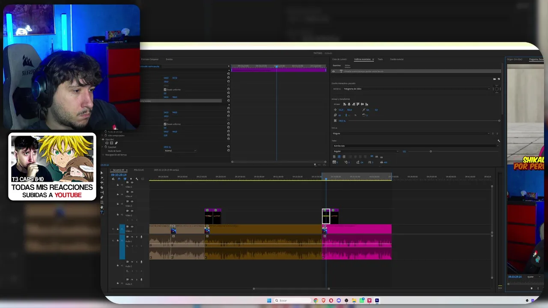Screen dimensions: 548x308
Task: Expand the Filtro antiparpadeo property
Action: click(103, 136)
